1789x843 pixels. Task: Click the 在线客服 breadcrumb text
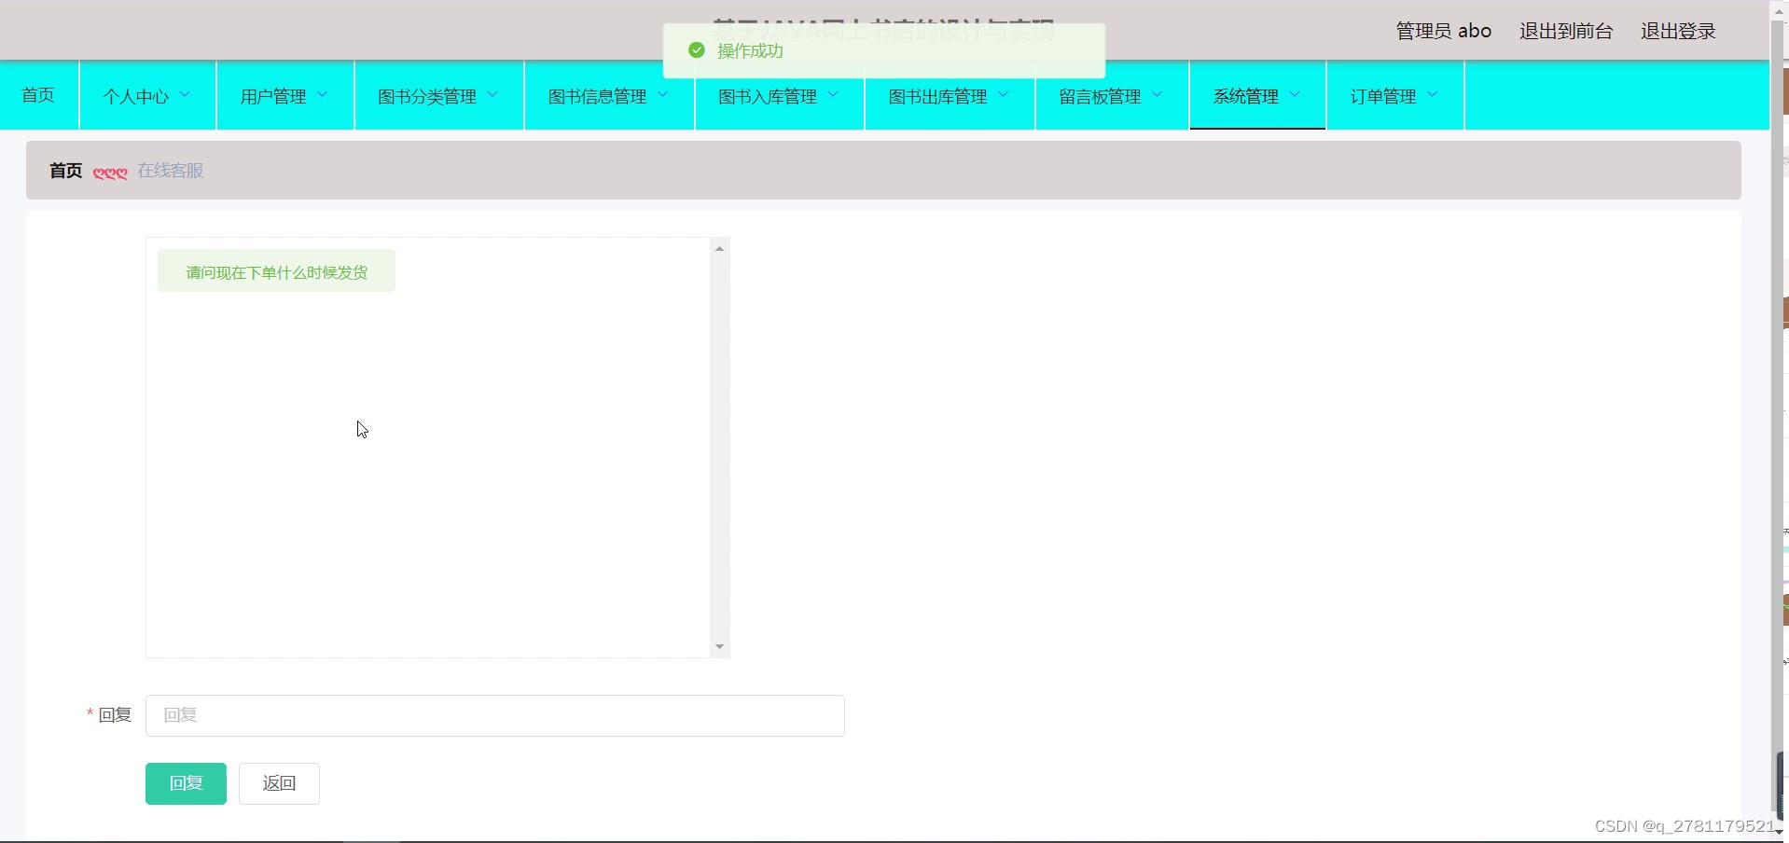pos(171,171)
